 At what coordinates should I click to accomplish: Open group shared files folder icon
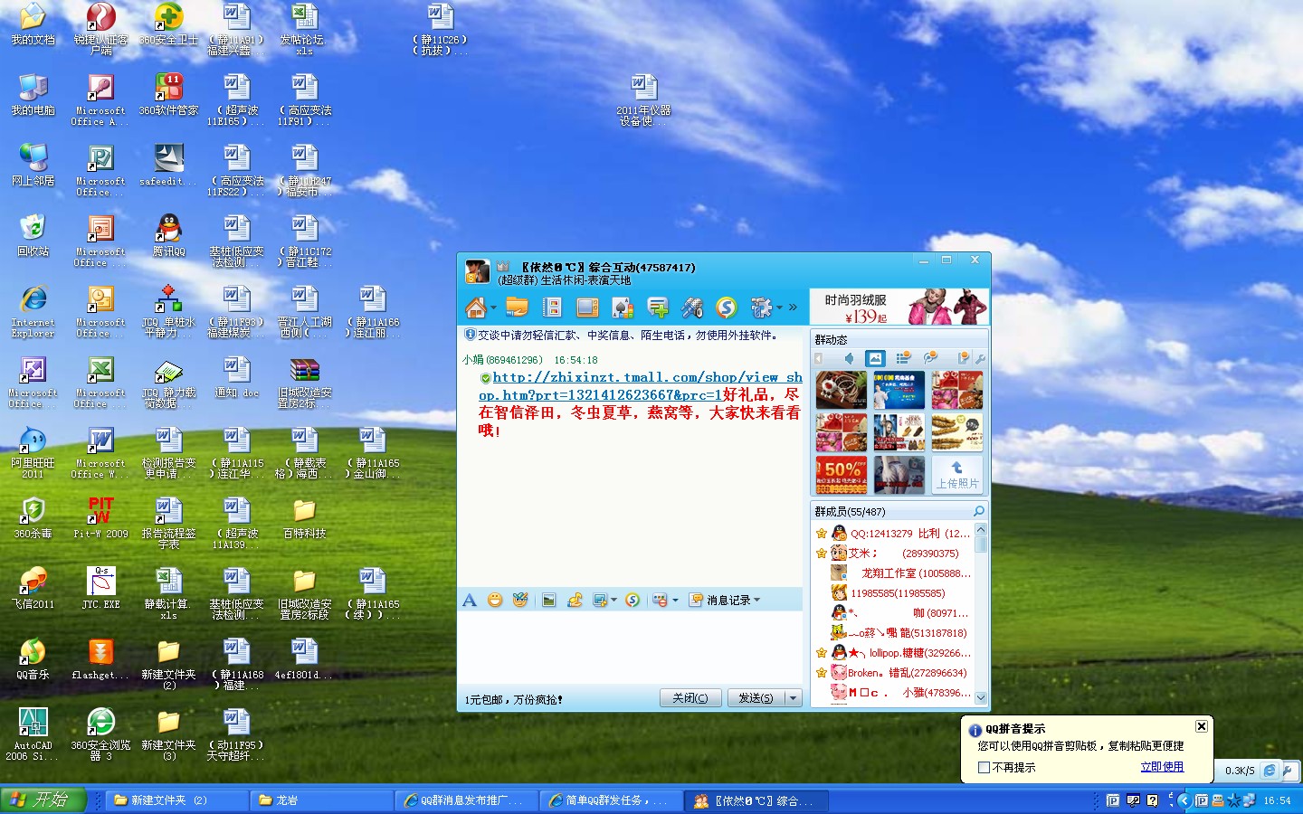(x=517, y=308)
